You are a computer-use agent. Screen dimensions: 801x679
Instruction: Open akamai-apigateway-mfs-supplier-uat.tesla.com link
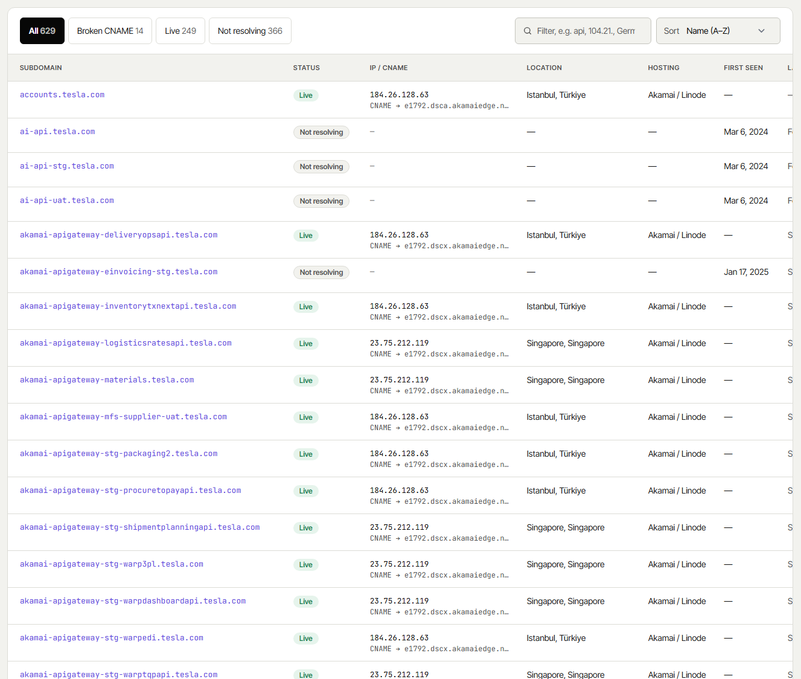click(123, 417)
